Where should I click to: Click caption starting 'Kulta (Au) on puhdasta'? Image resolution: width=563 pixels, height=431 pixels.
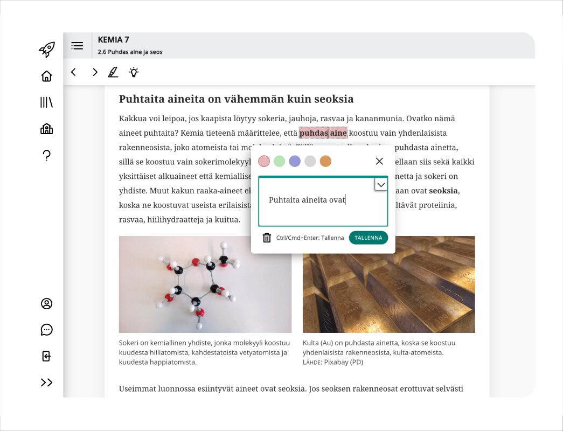(x=379, y=347)
